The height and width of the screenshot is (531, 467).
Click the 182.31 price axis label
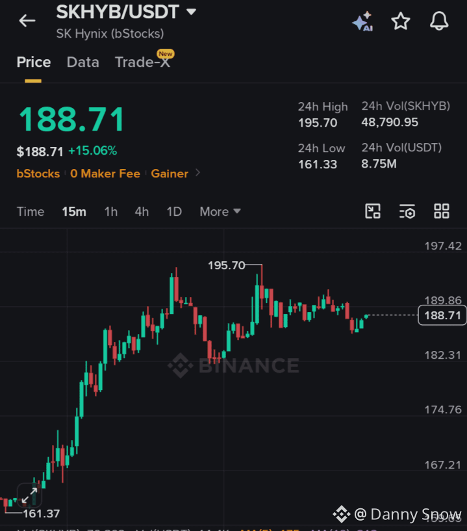[443, 356]
